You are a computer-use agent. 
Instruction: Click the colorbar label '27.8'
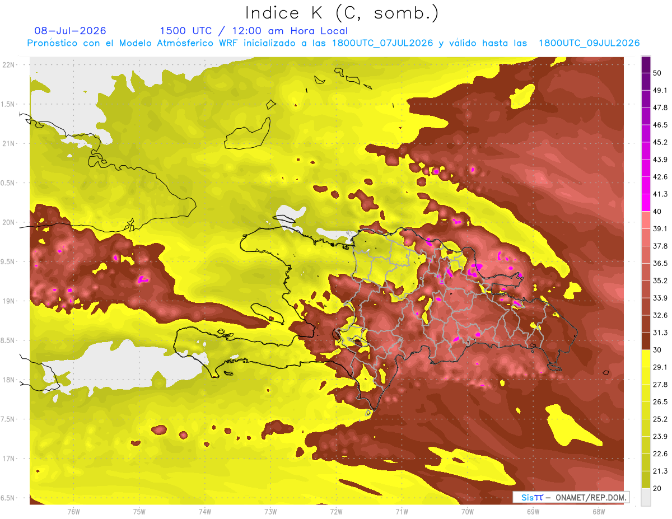click(x=660, y=384)
